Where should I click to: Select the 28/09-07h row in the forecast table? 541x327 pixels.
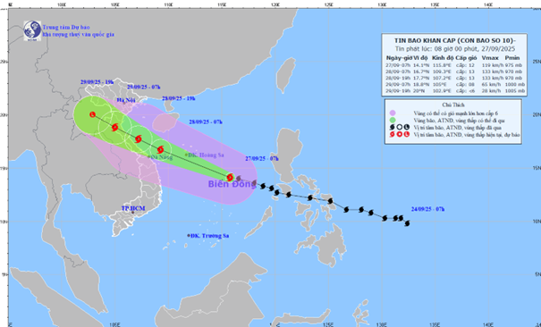coord(455,71)
